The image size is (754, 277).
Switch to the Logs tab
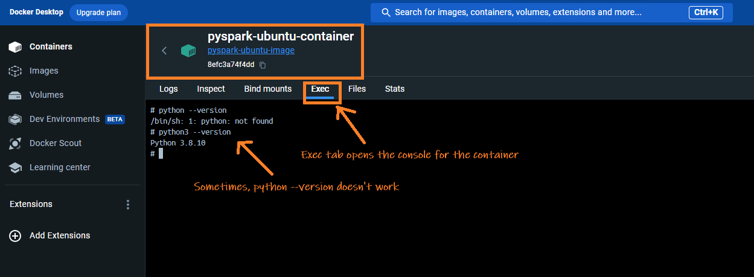click(x=168, y=89)
